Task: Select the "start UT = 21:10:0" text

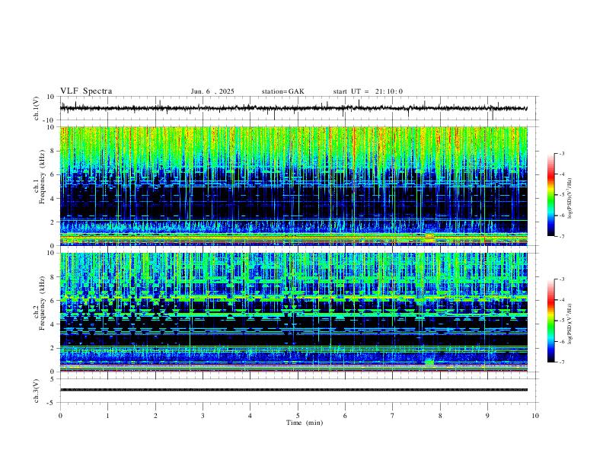Action: (x=368, y=91)
